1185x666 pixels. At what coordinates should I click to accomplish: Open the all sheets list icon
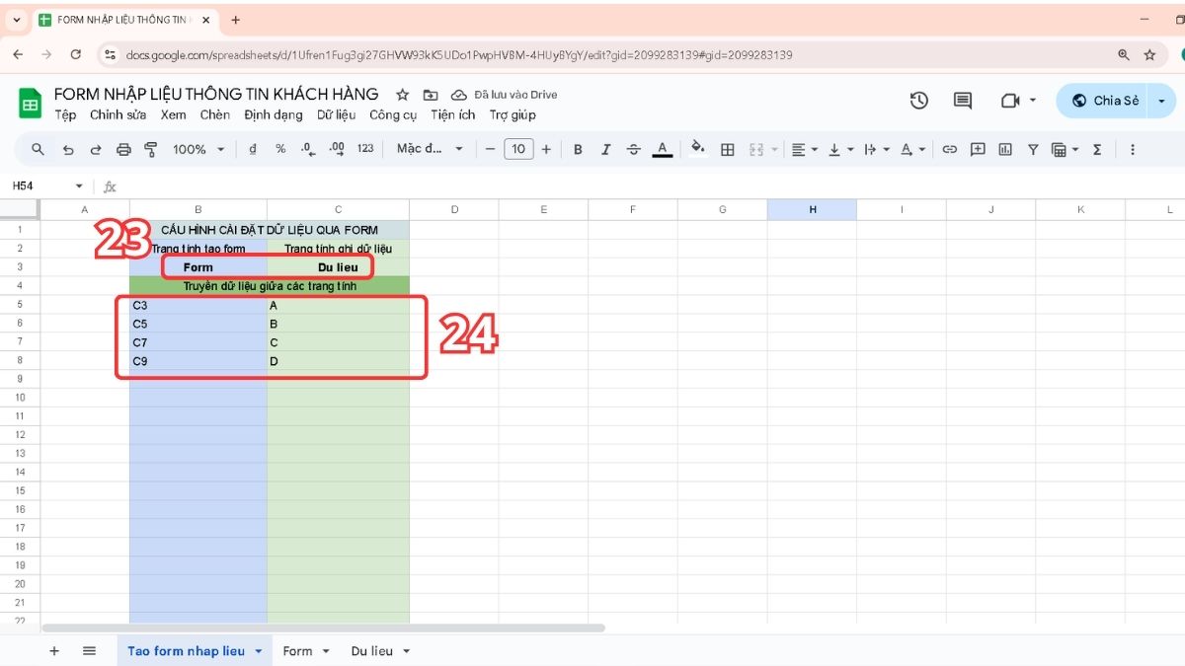(89, 651)
